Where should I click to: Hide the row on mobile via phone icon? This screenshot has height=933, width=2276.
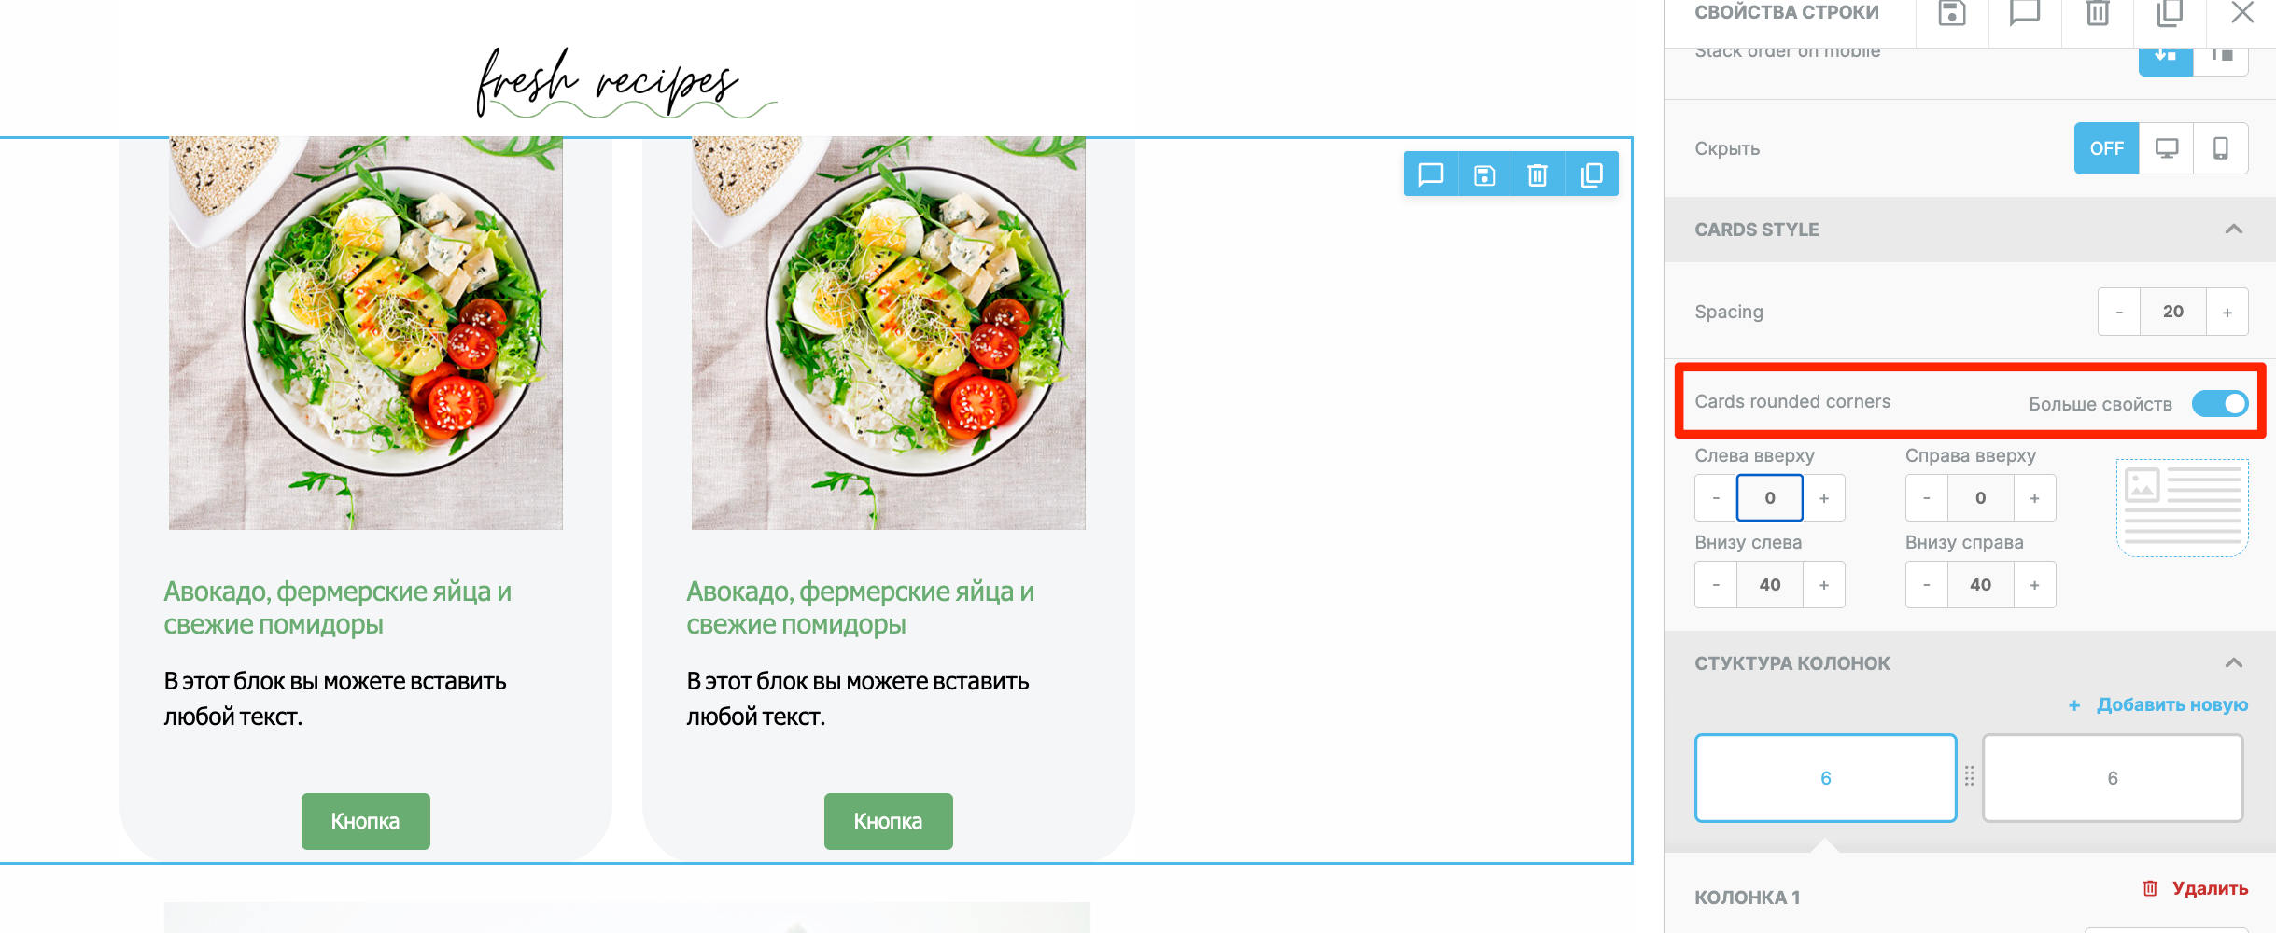point(2221,148)
